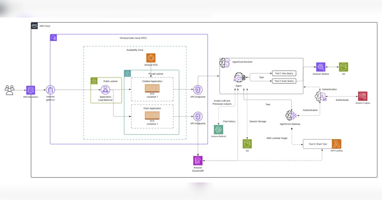Image resolution: width=382 pixels, height=200 pixels.
Task: Click the Agent brain icon
Action: [239, 78]
